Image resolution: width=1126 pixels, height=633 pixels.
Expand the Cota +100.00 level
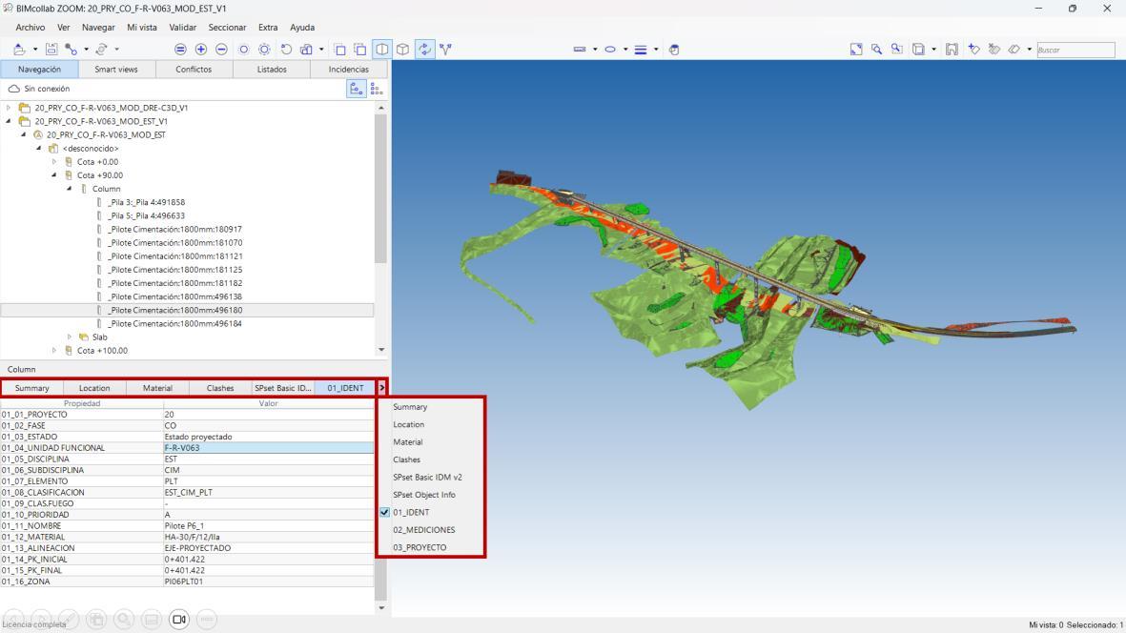[53, 351]
